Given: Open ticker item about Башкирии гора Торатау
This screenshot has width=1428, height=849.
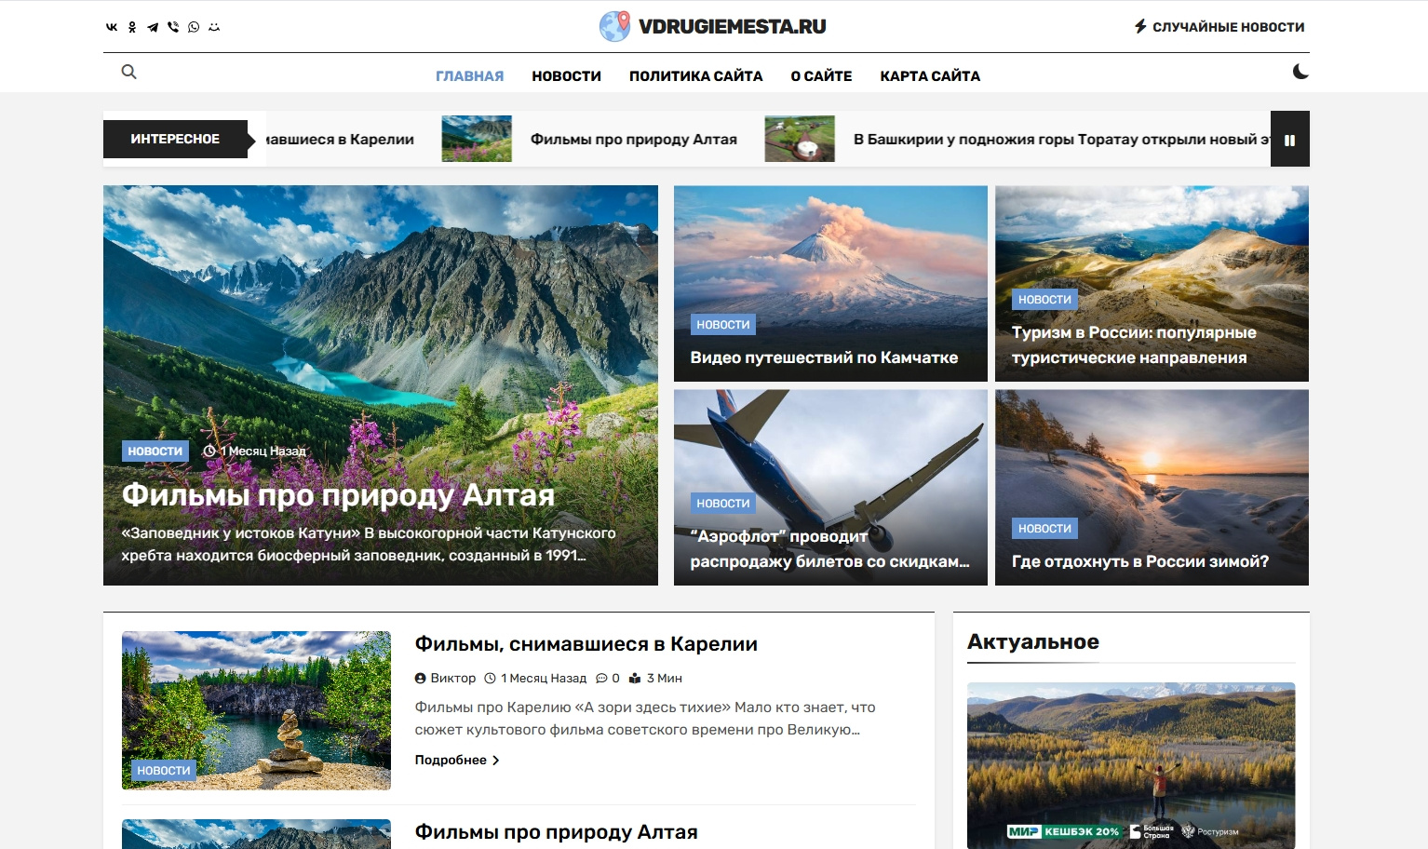Looking at the screenshot, I should (x=1061, y=140).
